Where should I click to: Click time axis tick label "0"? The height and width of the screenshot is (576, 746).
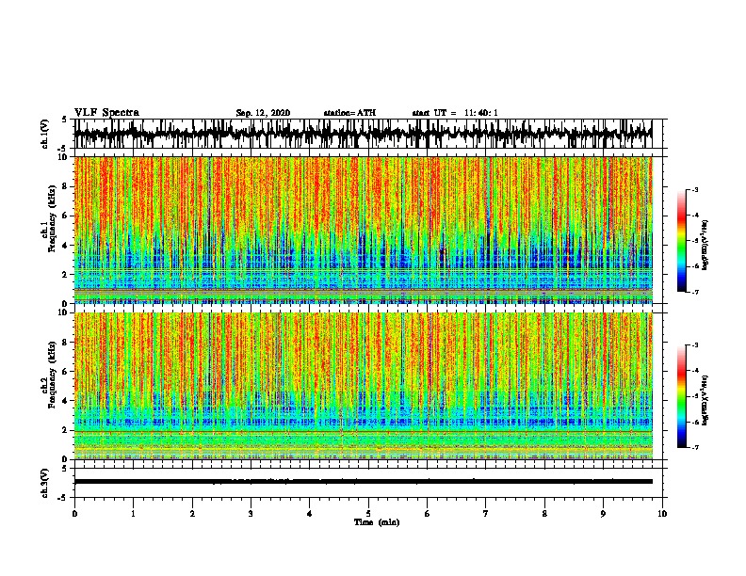[x=74, y=514]
